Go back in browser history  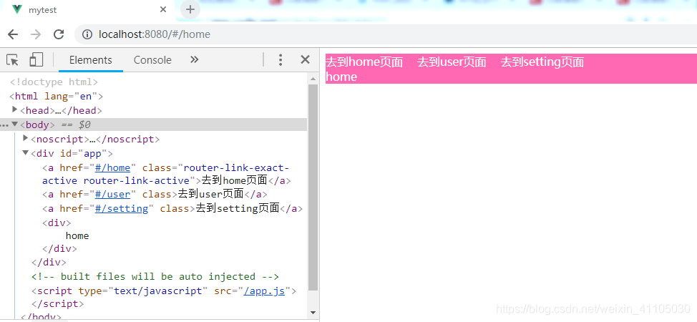(x=13, y=34)
